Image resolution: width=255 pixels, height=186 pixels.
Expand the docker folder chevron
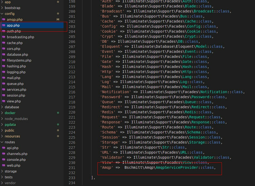point(2,113)
